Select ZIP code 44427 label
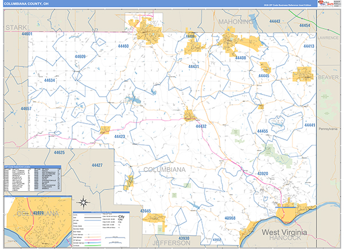 tap(97, 165)
